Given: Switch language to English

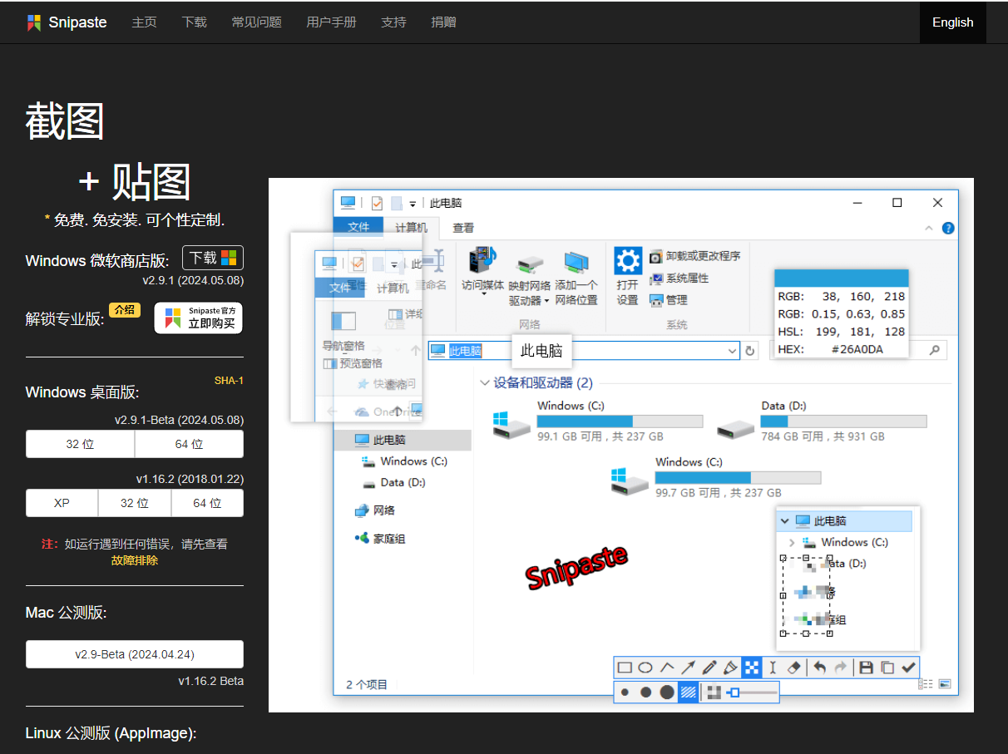Looking at the screenshot, I should (x=953, y=22).
